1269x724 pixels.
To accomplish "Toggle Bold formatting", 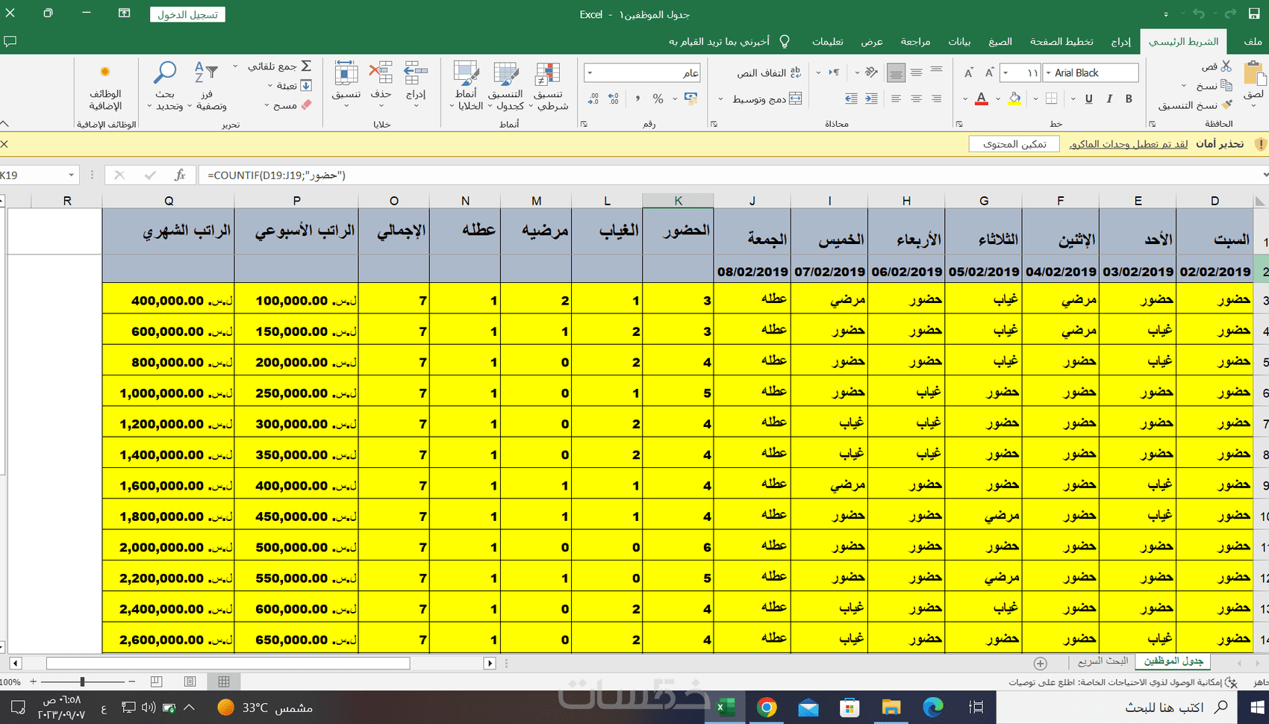I will click(x=1129, y=99).
